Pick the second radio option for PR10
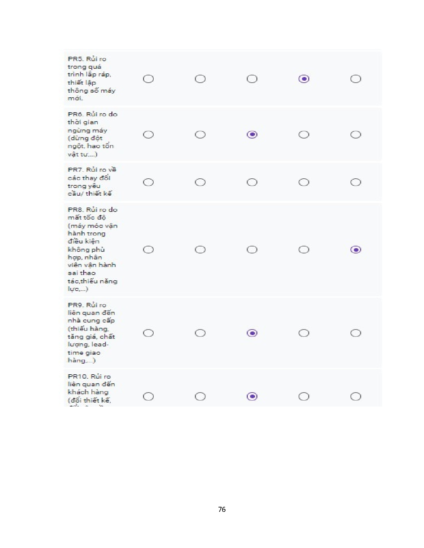The image size is (424, 548). pos(200,397)
